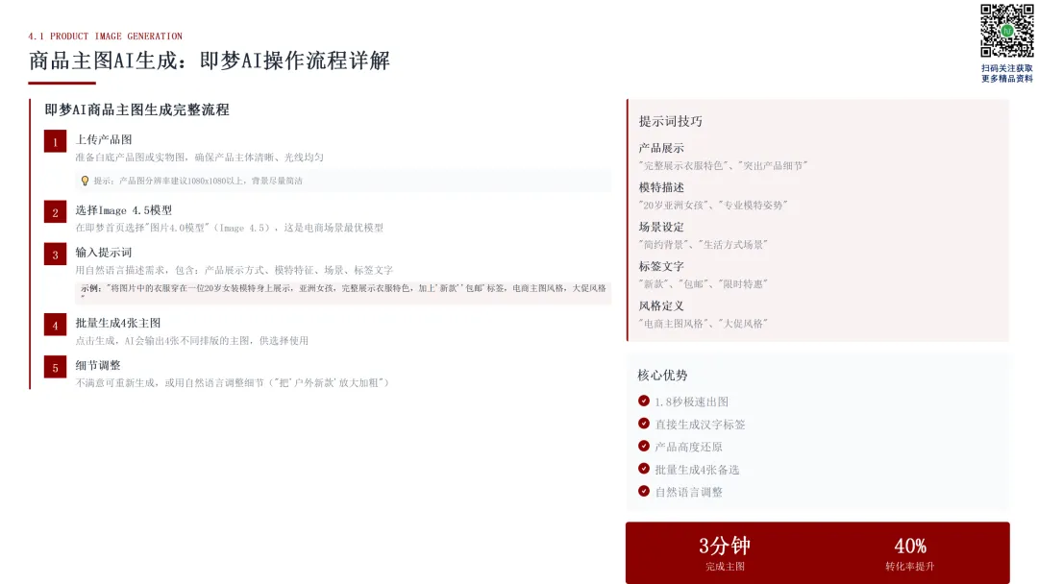Click the description starting with 点击生成
Viewport: 1038px width, 584px height.
[x=192, y=341]
